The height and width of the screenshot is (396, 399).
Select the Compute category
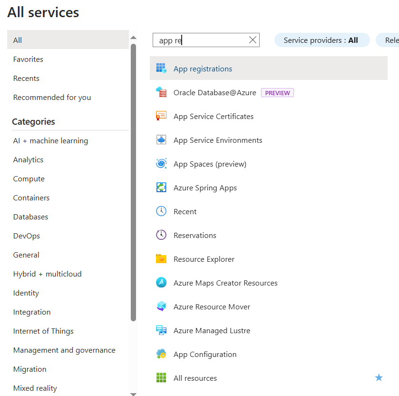29,179
